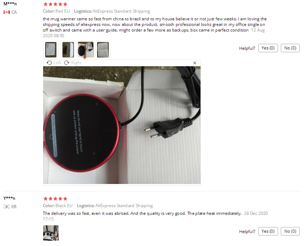Close the enlarged photo viewer
This screenshot has width=305, height=246.
point(195,63)
